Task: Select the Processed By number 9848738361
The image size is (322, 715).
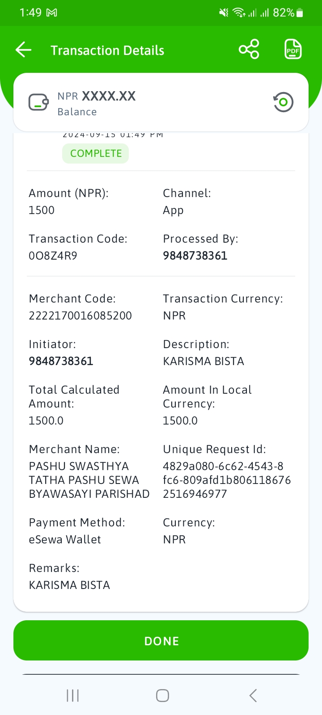Action: (195, 256)
